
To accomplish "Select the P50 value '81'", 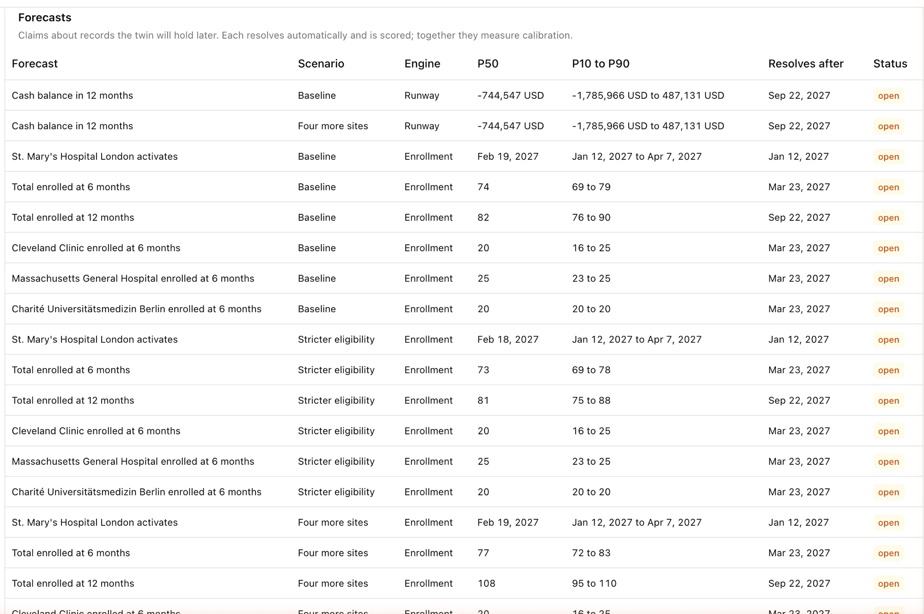I will (x=483, y=400).
